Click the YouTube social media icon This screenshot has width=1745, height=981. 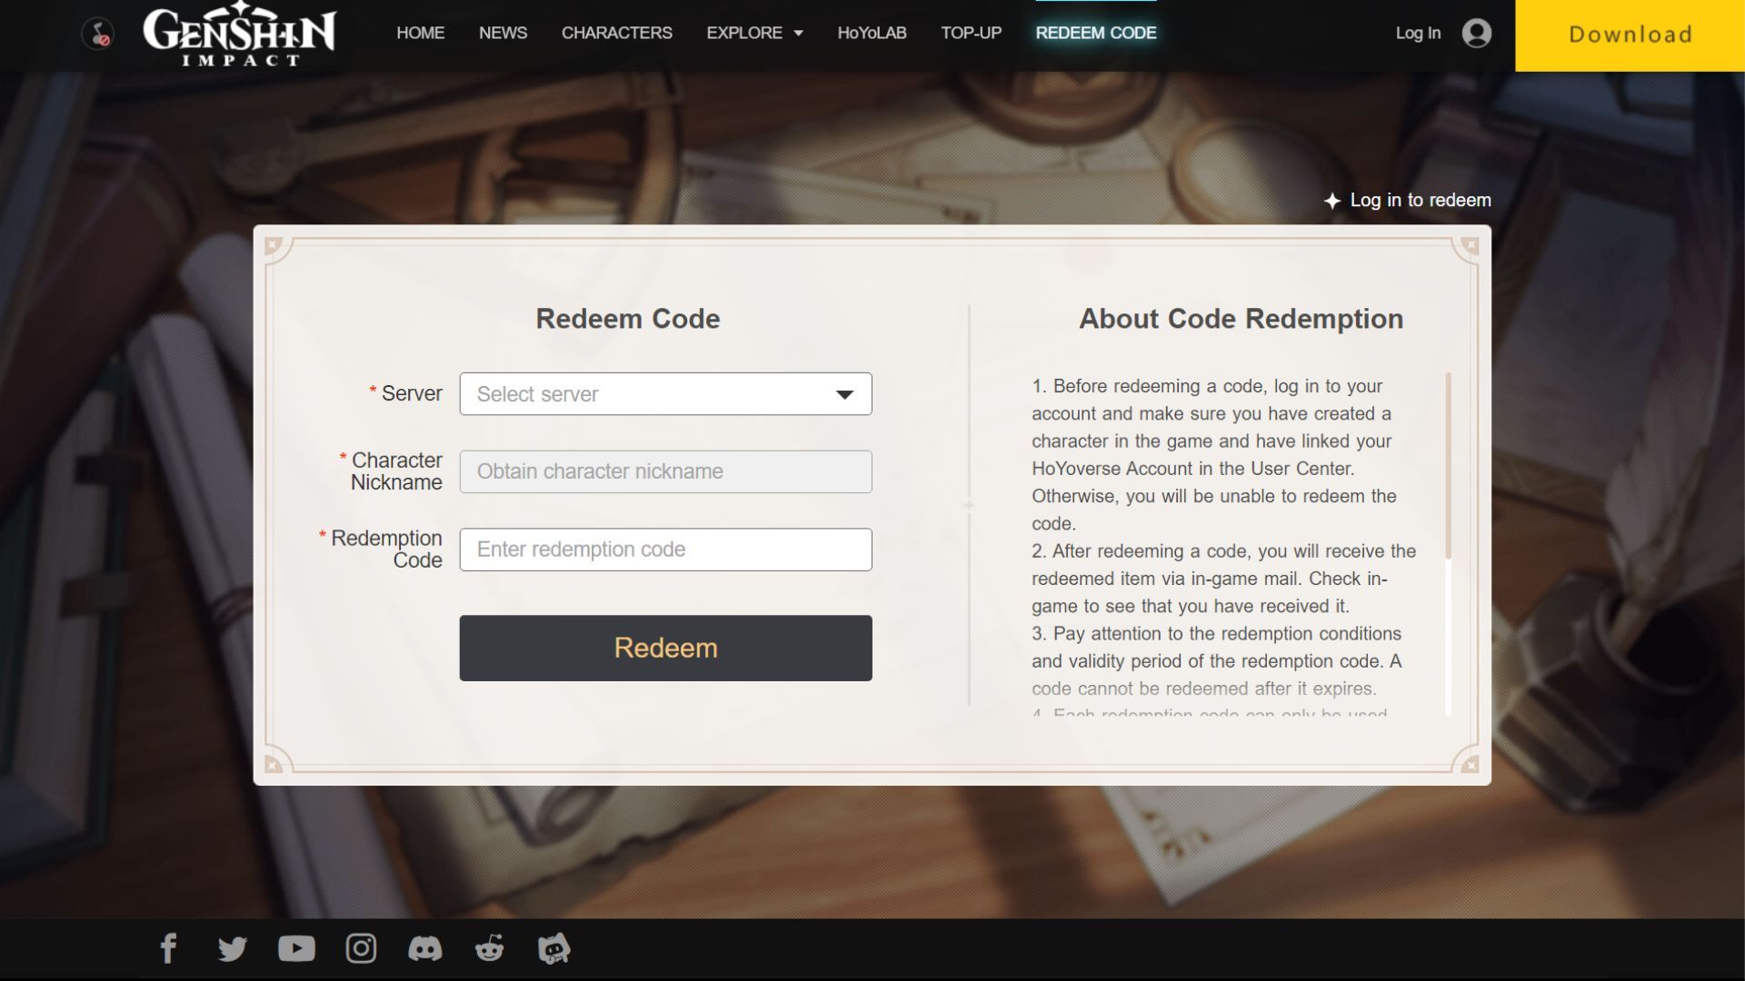click(297, 947)
